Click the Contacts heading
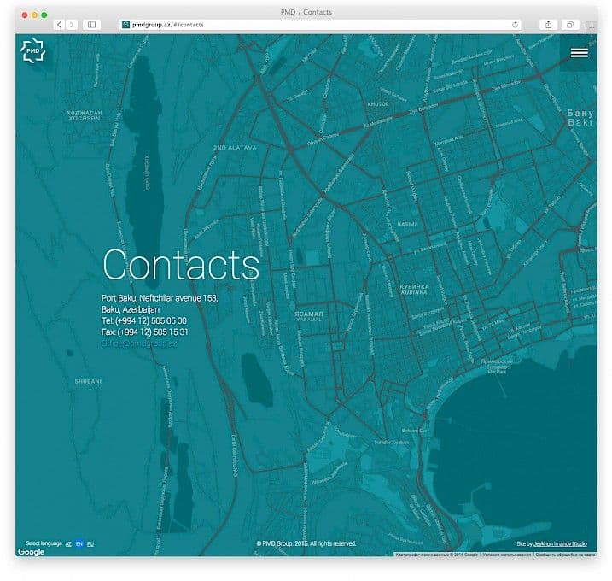 coord(181,265)
